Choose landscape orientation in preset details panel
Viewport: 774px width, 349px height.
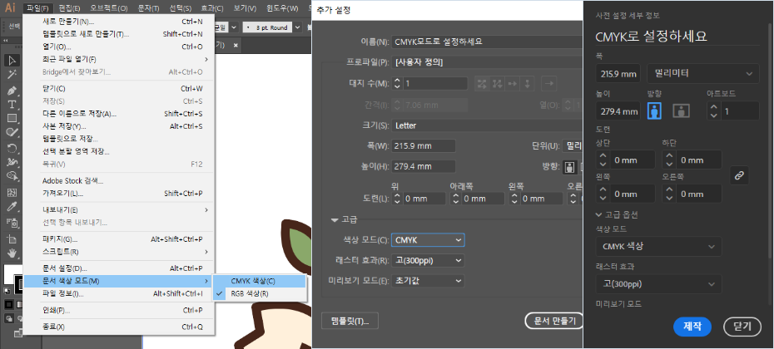point(681,111)
